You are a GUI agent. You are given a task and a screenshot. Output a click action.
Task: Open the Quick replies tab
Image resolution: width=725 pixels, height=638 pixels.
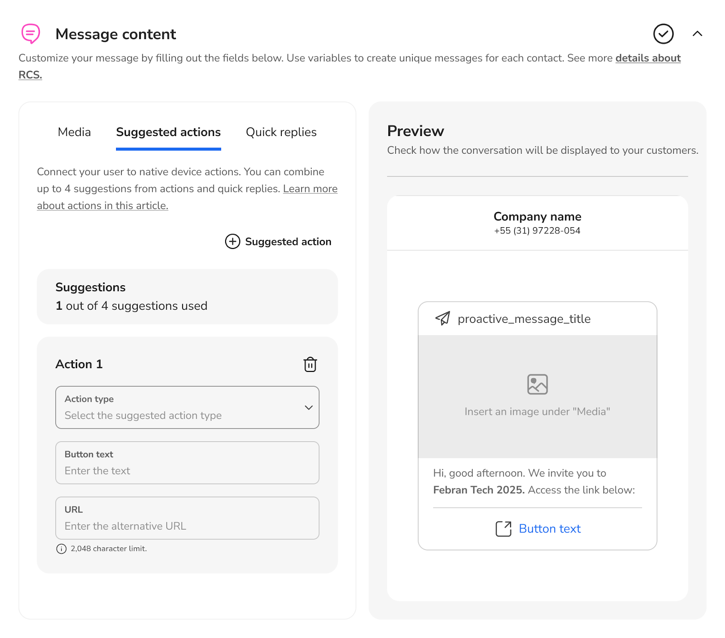point(281,132)
